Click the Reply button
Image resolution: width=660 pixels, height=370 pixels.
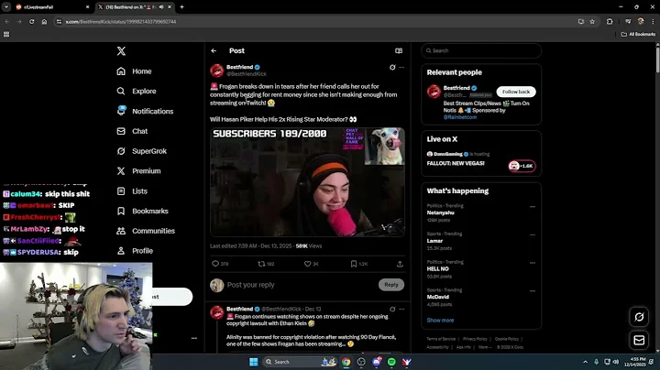click(391, 285)
